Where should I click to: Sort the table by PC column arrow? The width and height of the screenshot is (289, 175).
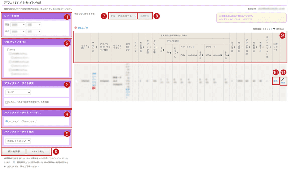tap(170, 53)
